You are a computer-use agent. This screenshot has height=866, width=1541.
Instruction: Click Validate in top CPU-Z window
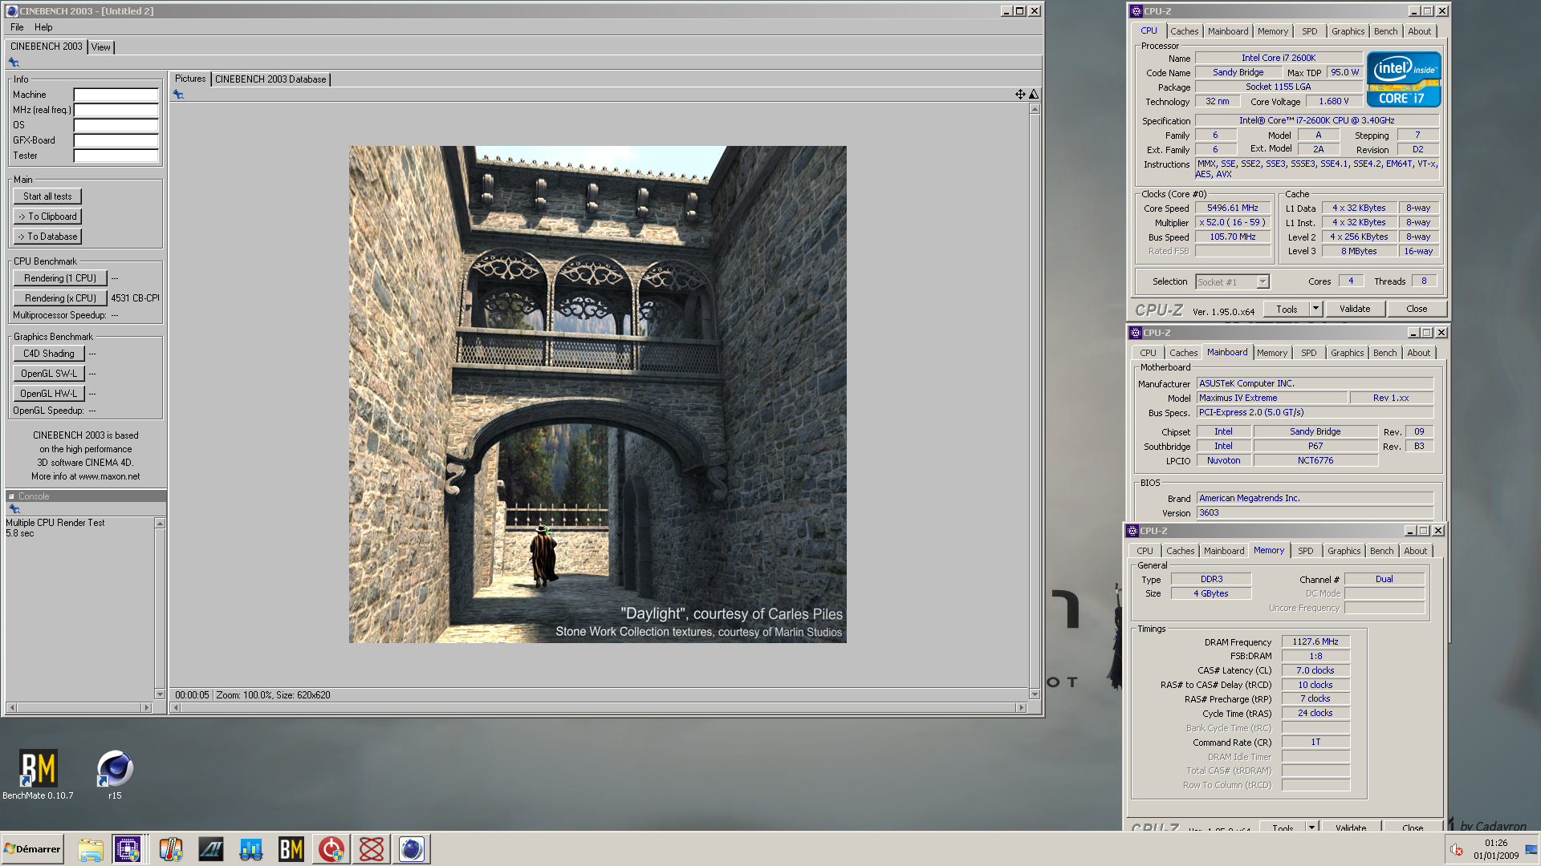click(x=1355, y=309)
